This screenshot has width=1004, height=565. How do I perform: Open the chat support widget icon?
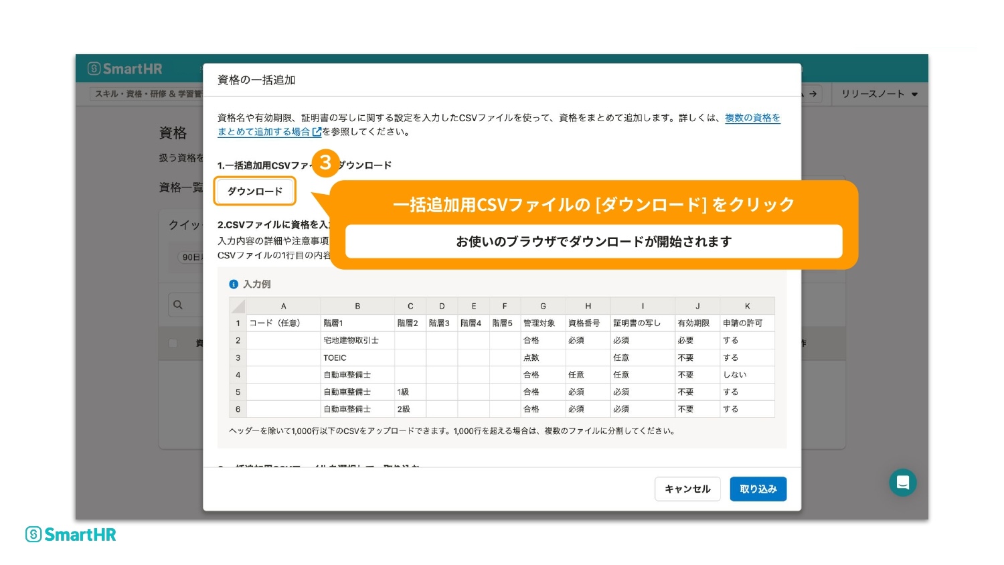[902, 482]
